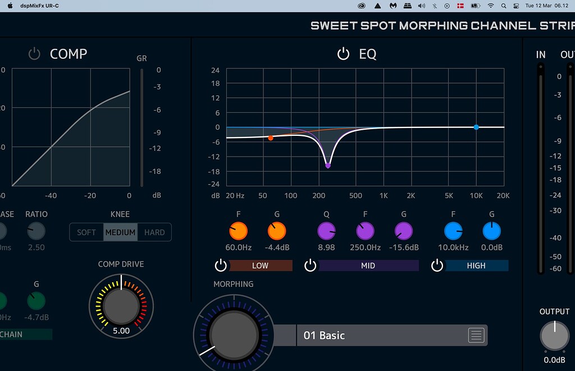Open the preset browser via the hamburger icon
The height and width of the screenshot is (371, 575).
point(476,335)
